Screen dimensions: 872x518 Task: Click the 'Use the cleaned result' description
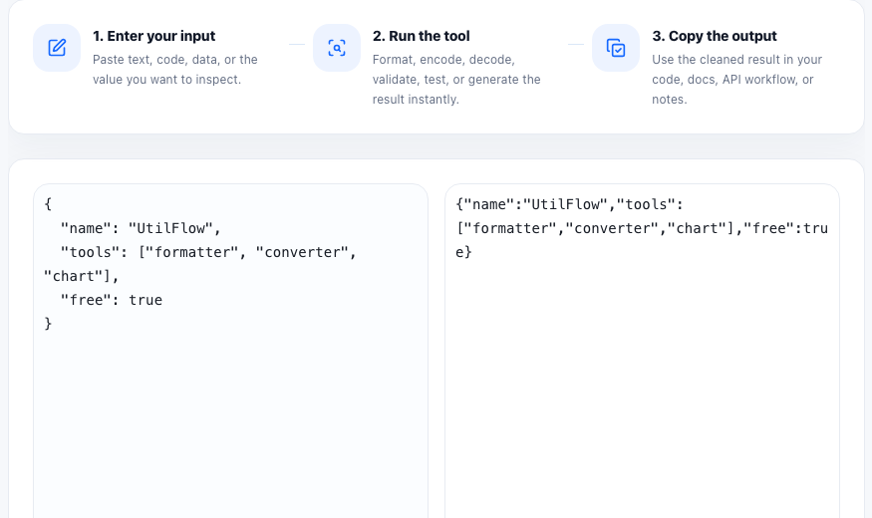point(736,80)
